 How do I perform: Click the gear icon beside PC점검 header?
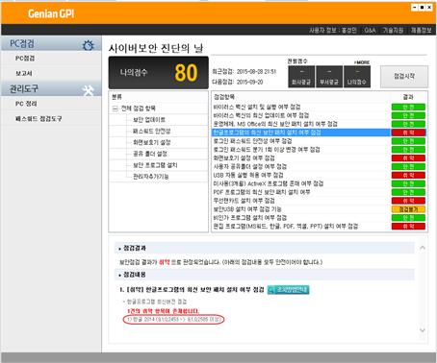pos(89,45)
